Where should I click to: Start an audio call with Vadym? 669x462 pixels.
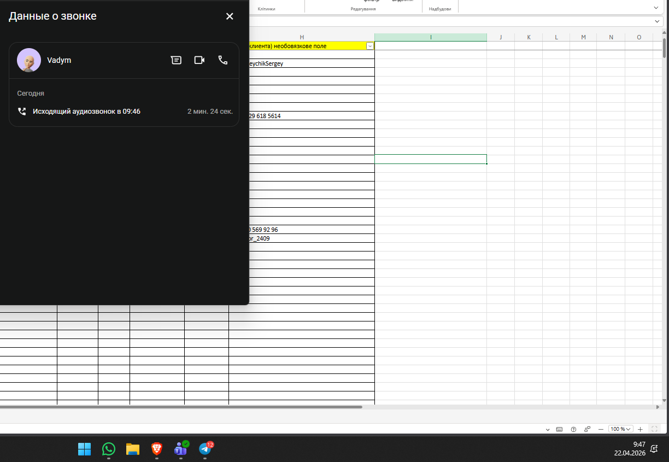point(223,60)
